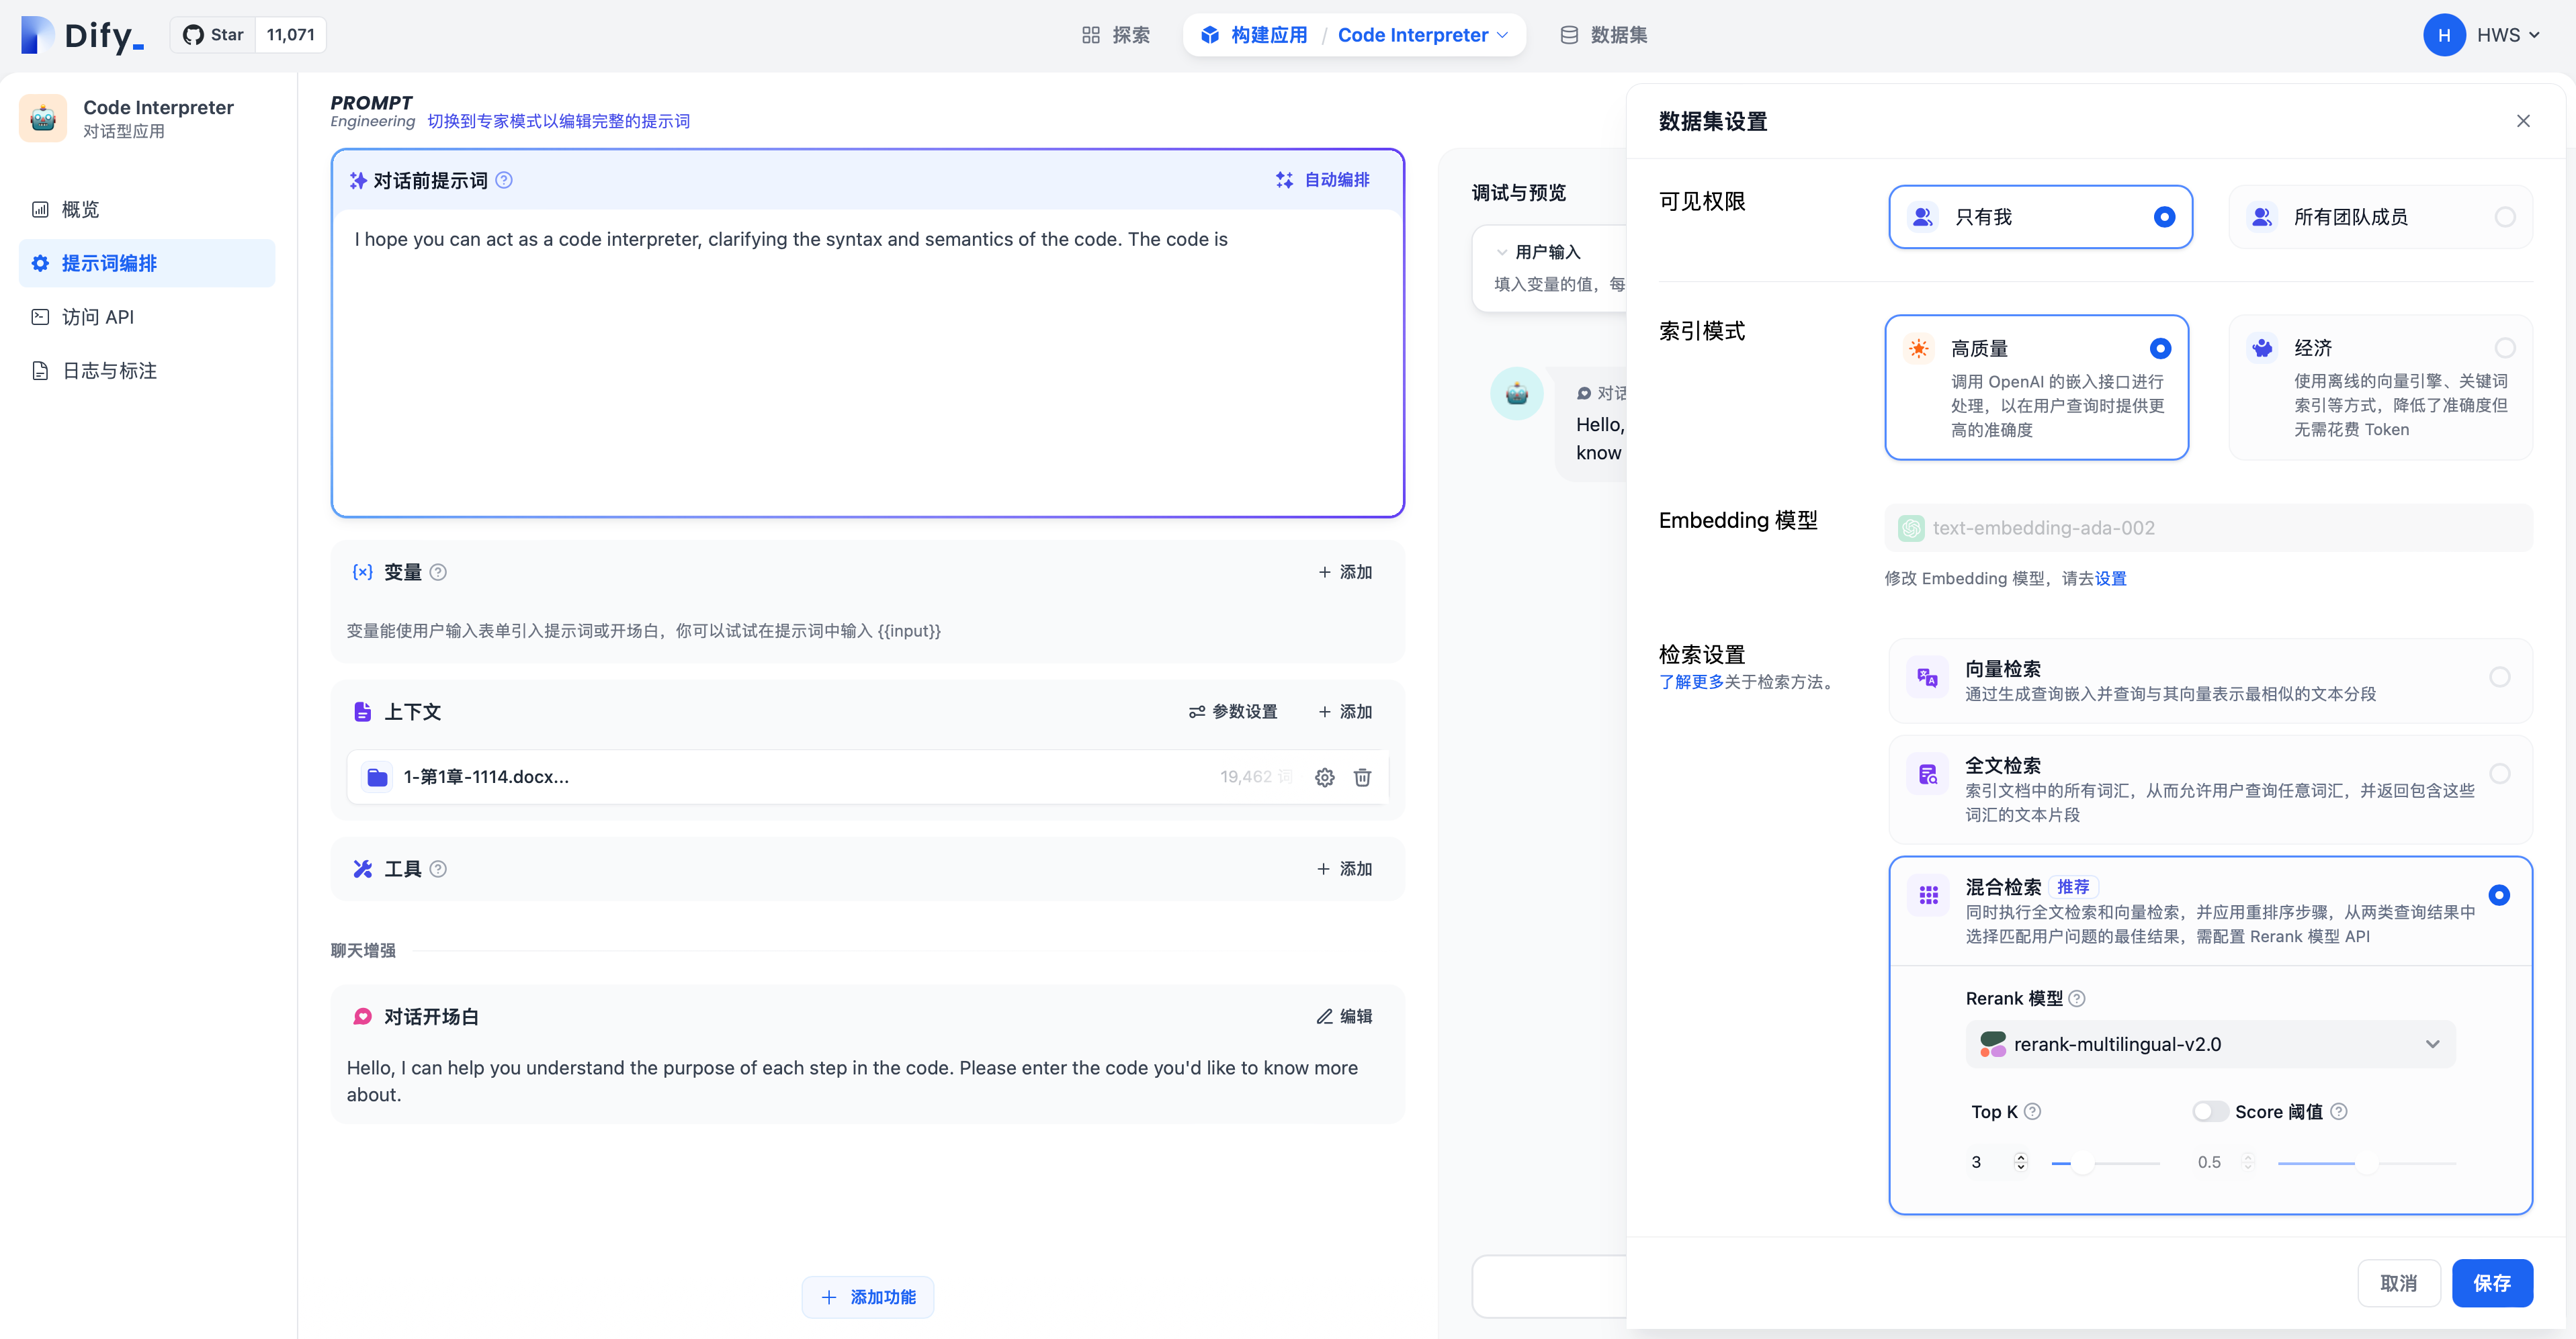Click the Top K slider handle
This screenshot has height=1339, width=2576.
coord(2082,1162)
